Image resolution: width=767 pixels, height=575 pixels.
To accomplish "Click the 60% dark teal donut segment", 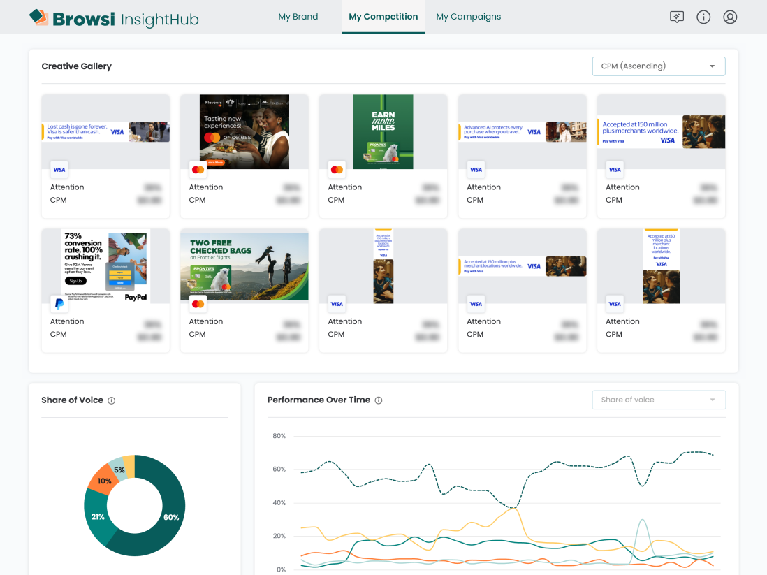I will (x=170, y=517).
